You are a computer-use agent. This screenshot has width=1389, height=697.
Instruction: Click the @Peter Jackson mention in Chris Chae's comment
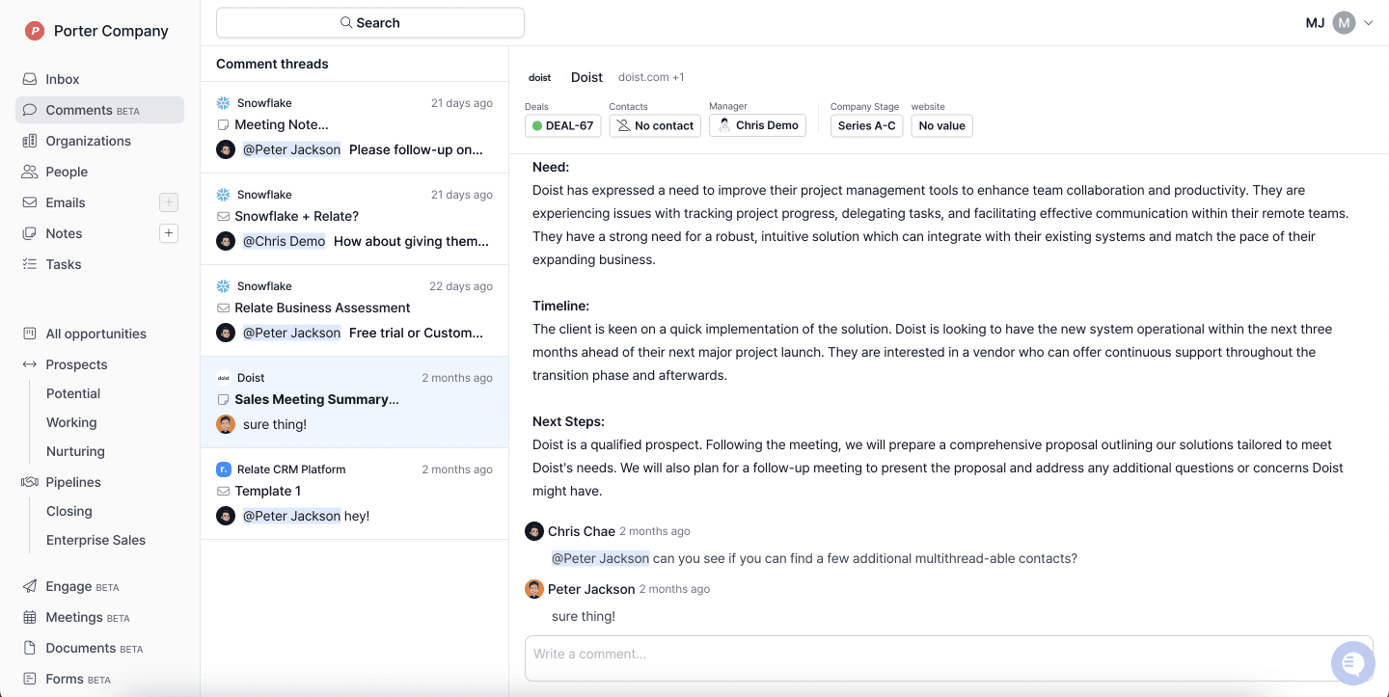click(600, 558)
